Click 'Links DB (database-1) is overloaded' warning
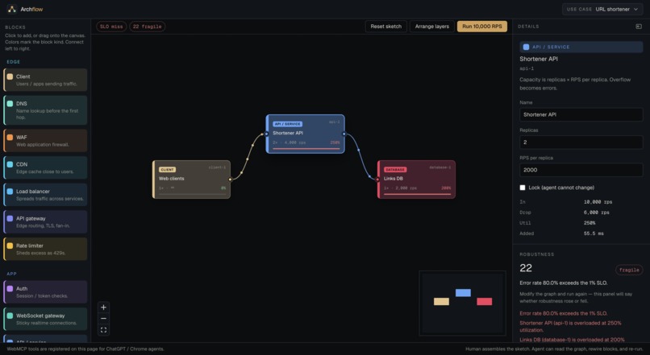 pyautogui.click(x=572, y=340)
